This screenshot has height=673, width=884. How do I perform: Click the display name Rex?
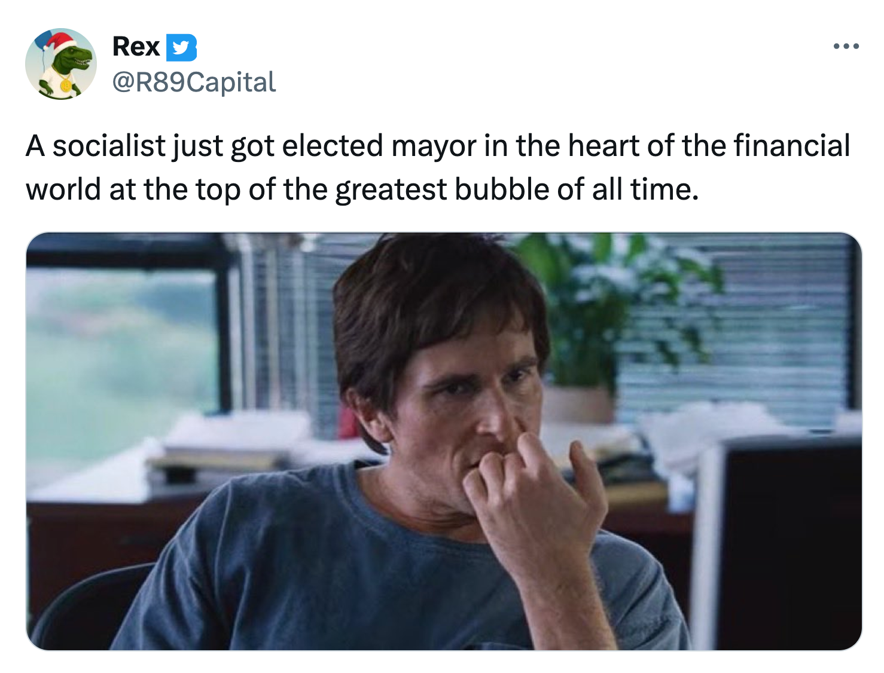tap(136, 47)
